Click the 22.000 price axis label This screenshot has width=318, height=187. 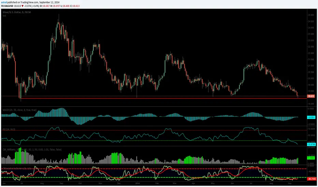pos(311,53)
